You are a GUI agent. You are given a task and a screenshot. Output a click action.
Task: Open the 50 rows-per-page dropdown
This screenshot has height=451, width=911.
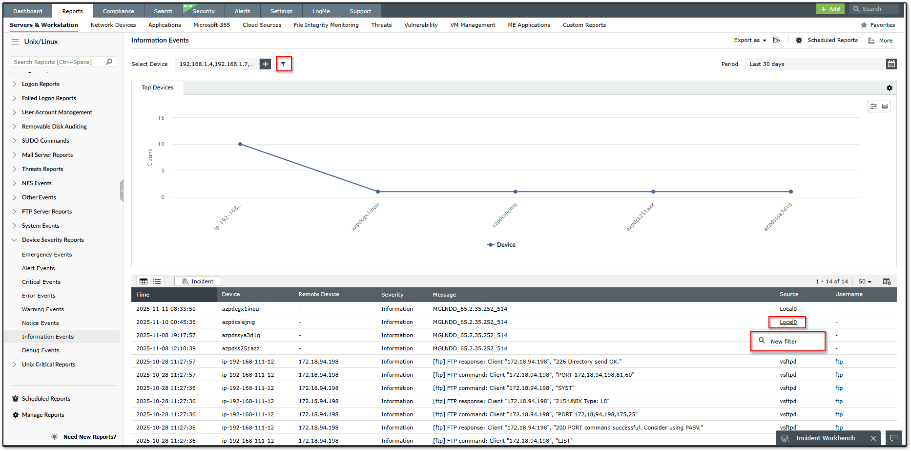(x=865, y=281)
